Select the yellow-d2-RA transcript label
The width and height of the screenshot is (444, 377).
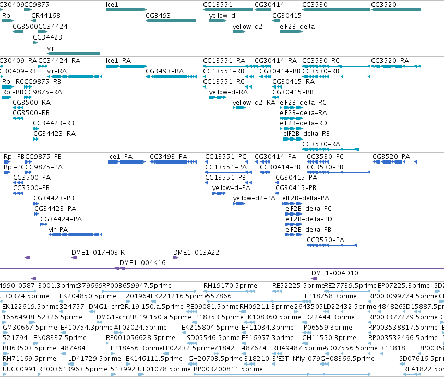point(254,103)
